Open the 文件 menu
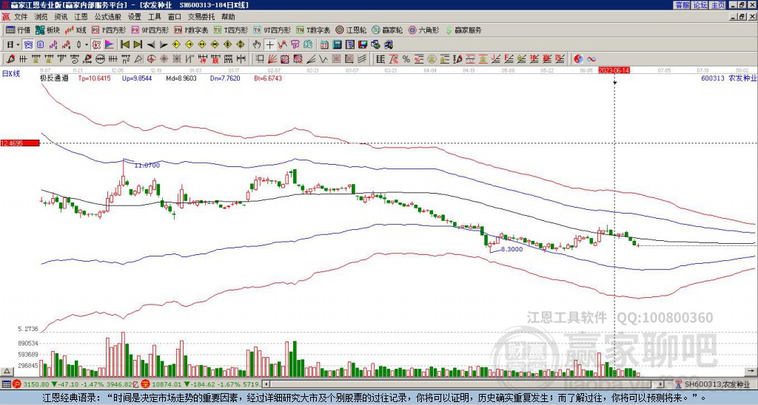Image resolution: width=758 pixels, height=405 pixels. coord(21,17)
